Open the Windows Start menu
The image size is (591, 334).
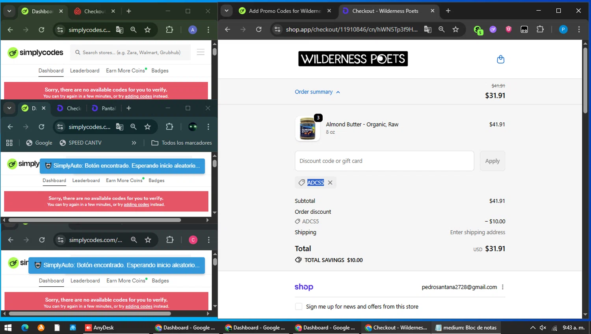coord(8,328)
